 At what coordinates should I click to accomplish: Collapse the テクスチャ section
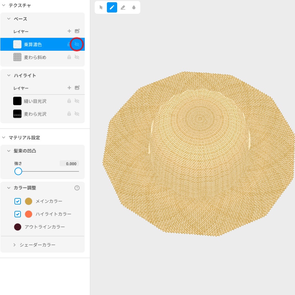(4, 5)
